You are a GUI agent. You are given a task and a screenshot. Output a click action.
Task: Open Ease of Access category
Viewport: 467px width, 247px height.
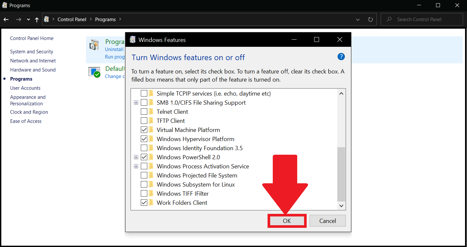point(26,121)
